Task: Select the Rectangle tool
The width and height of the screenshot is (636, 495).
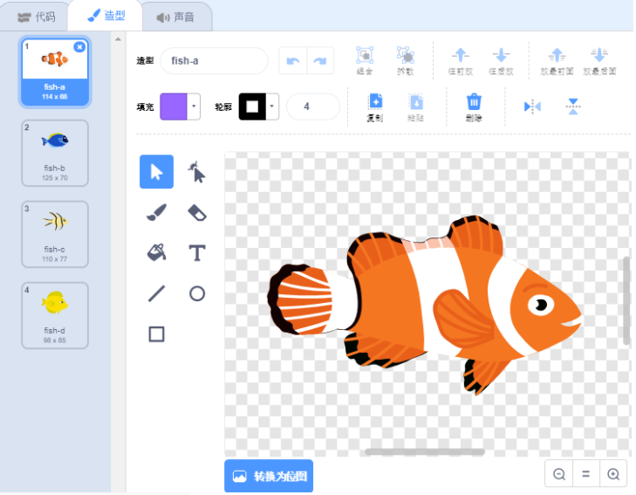Action: point(156,334)
